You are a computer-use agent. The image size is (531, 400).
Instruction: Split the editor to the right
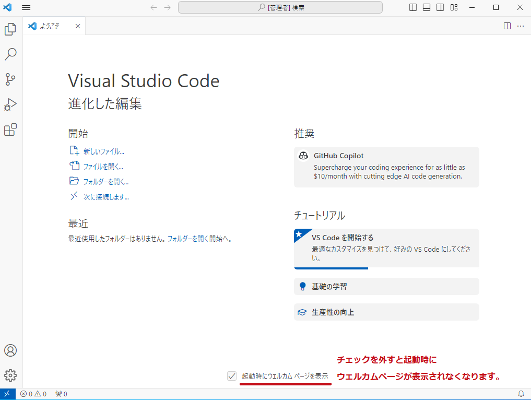pyautogui.click(x=508, y=26)
